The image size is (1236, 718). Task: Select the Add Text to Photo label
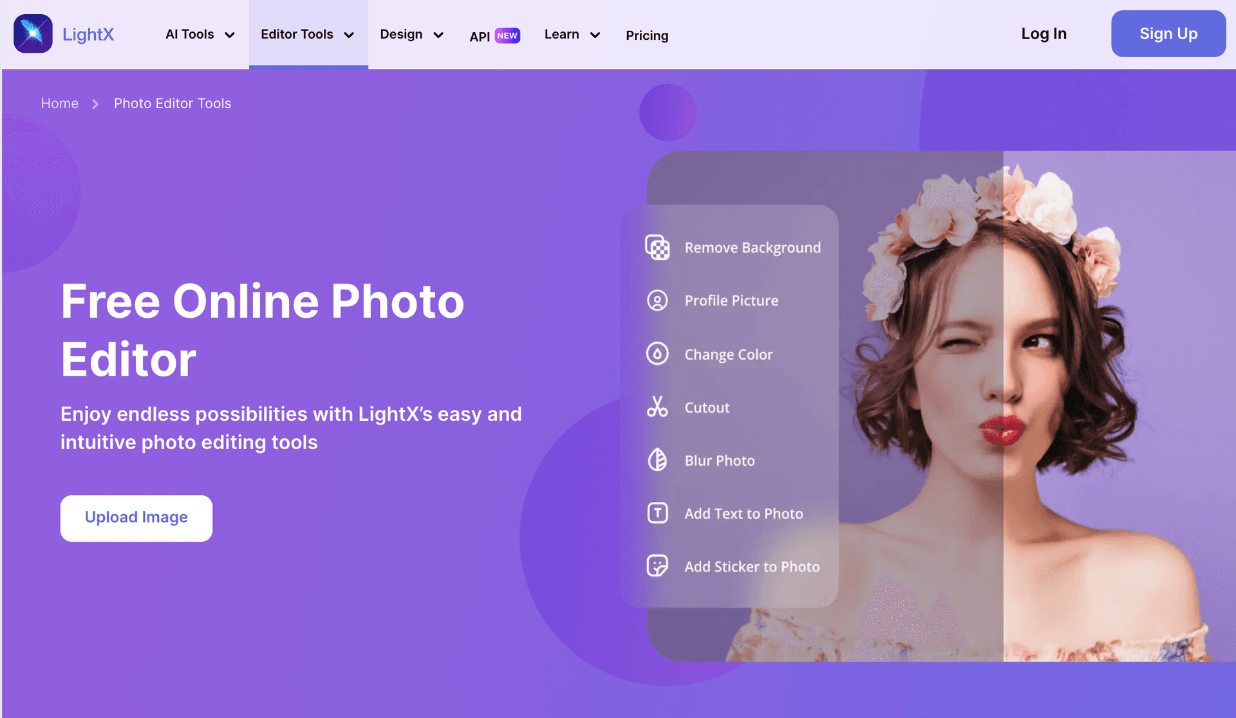click(x=744, y=513)
